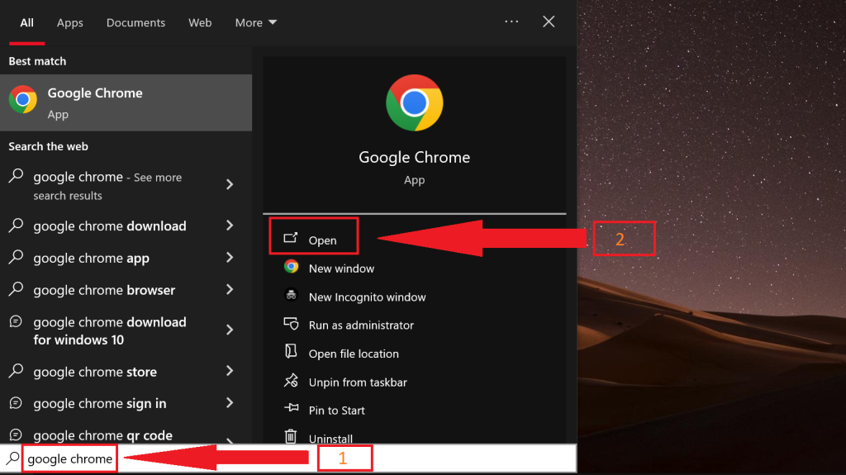Viewport: 846px width, 475px height.
Task: Choose Open file location
Action: pyautogui.click(x=354, y=354)
